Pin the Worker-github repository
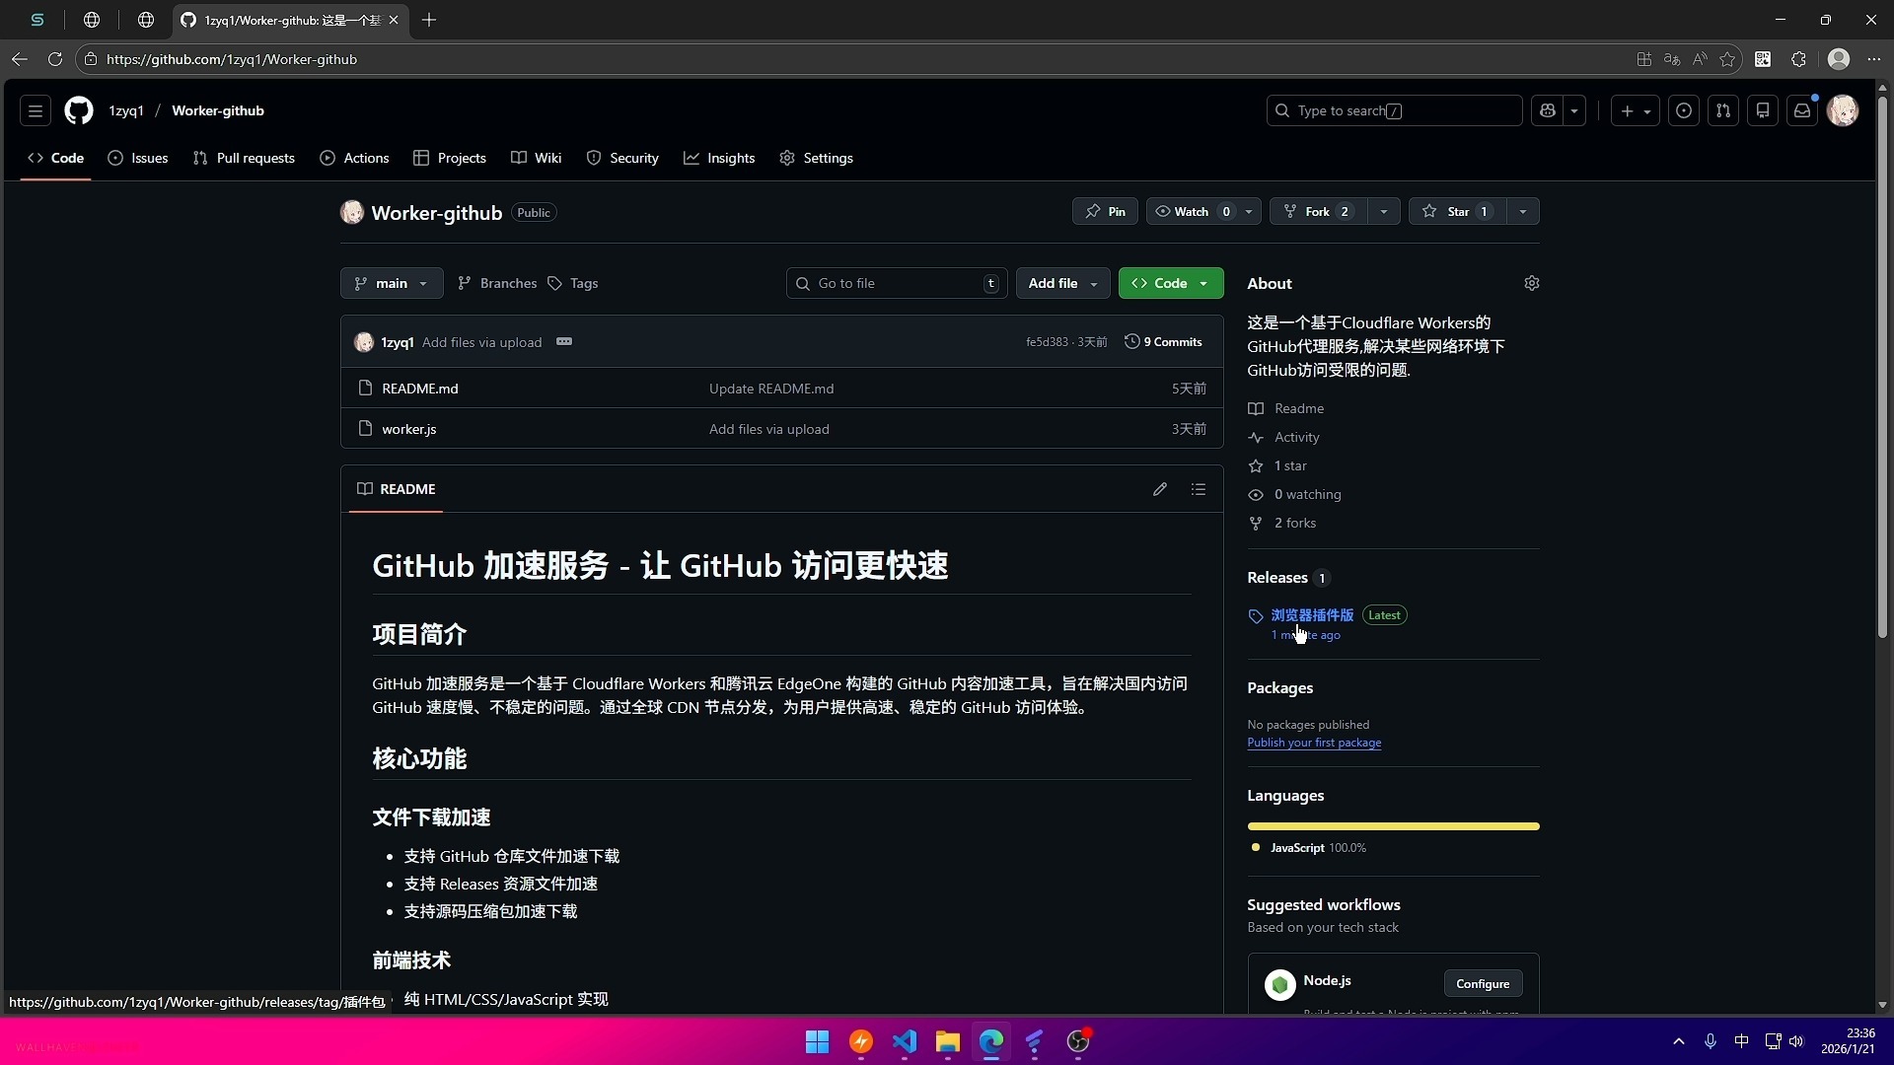1894x1065 pixels. 1106,211
